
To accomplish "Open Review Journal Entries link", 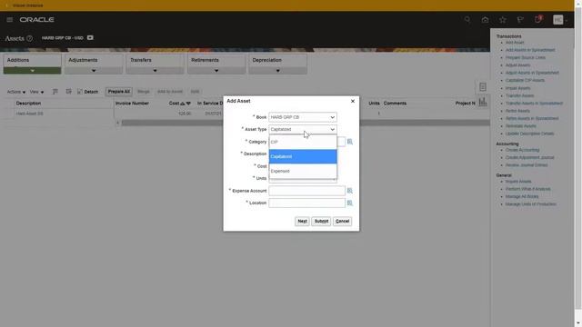I will tap(527, 165).
